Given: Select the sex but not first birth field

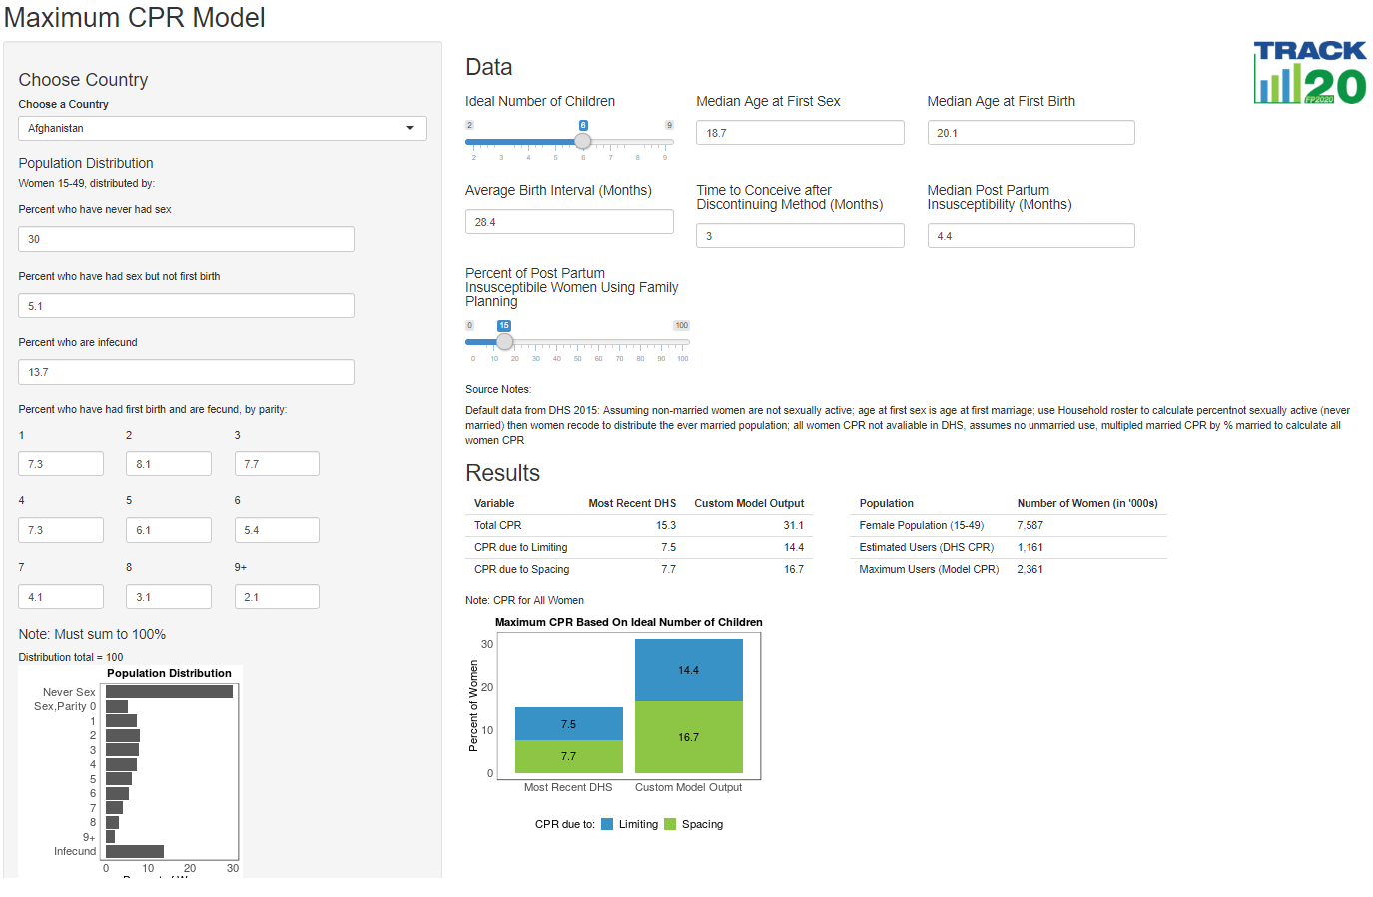Looking at the screenshot, I should click(x=186, y=306).
